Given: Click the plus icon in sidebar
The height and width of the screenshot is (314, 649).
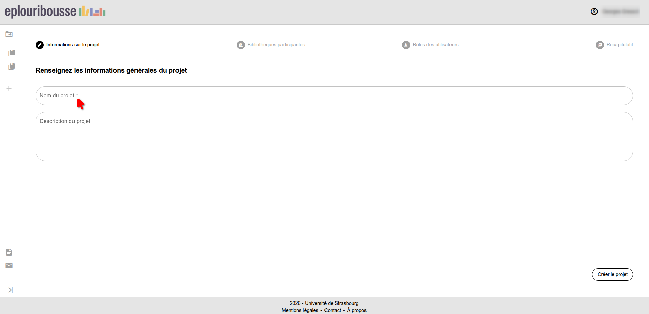Looking at the screenshot, I should (x=9, y=88).
